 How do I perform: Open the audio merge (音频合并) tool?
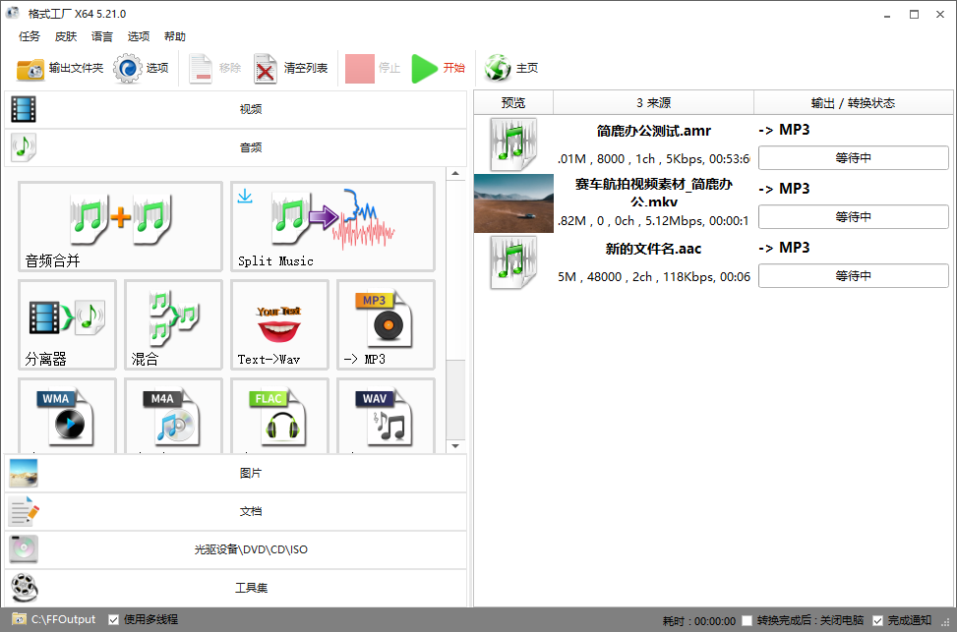[120, 226]
